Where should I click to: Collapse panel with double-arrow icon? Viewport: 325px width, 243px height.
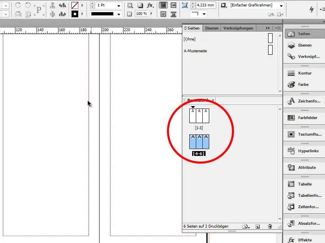click(268, 28)
